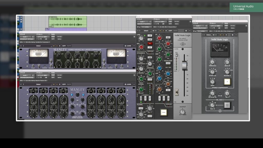Click the DYN SC button in Filters section
This screenshot has height=148, width=263.
coord(141,108)
